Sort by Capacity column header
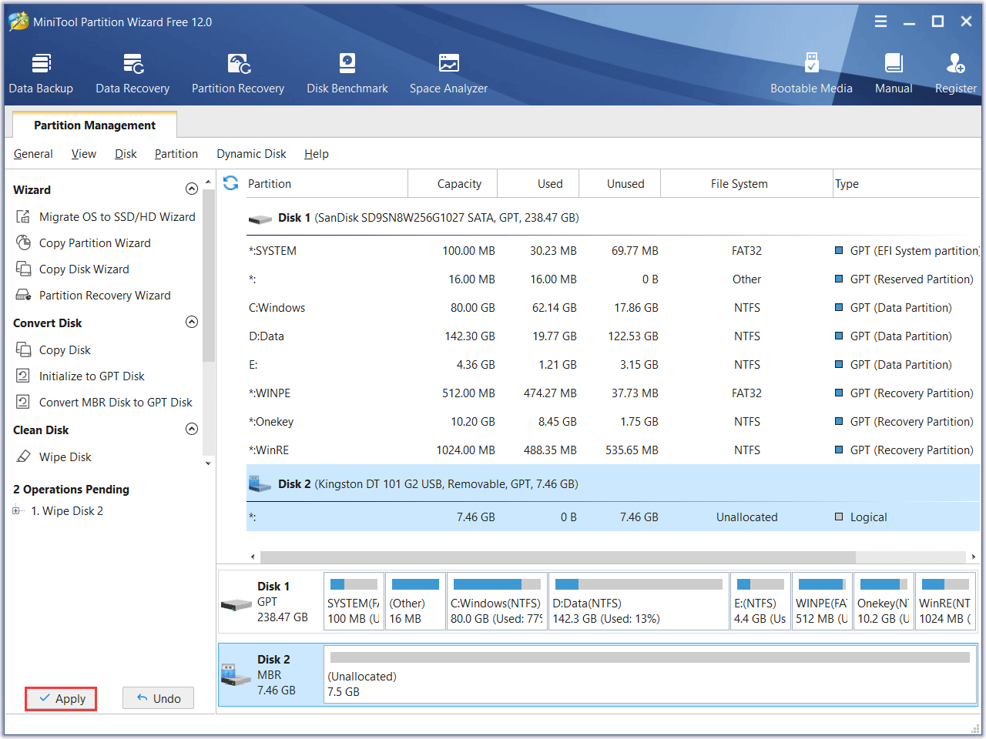 (453, 184)
